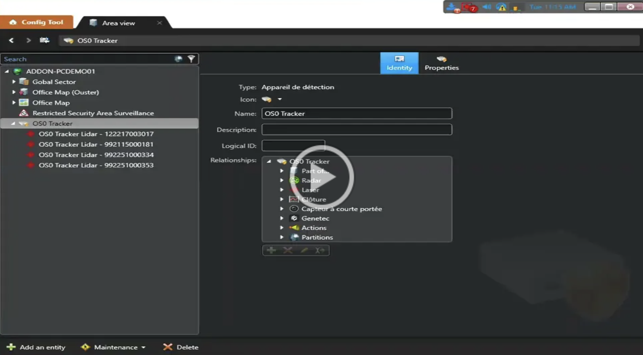
Task: Expand the Clôture relationship
Action: coord(282,199)
